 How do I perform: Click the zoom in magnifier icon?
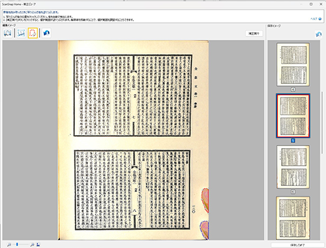tap(32, 245)
